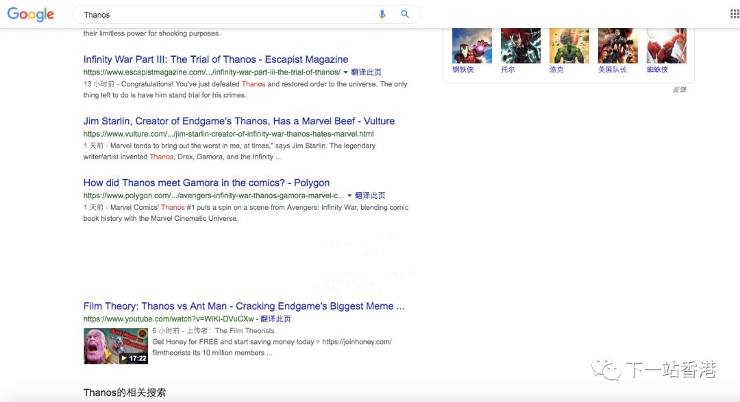Open the 浩克 text link
740x402 pixels.
(556, 70)
